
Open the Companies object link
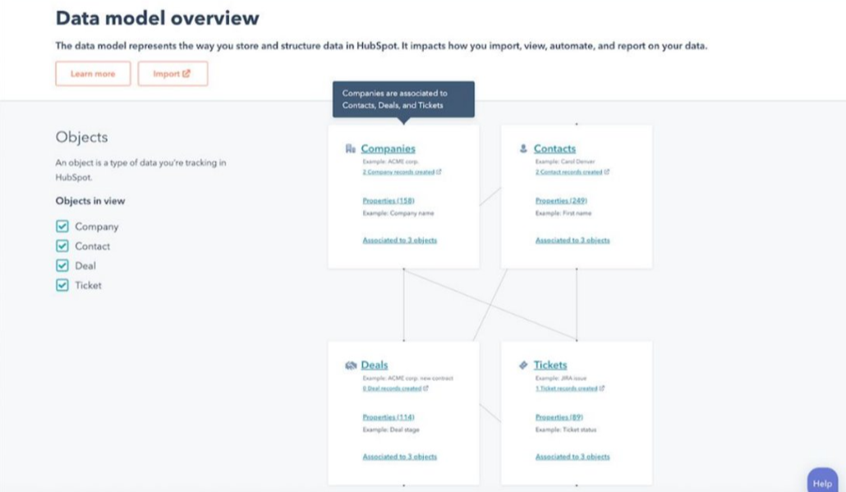pyautogui.click(x=388, y=149)
